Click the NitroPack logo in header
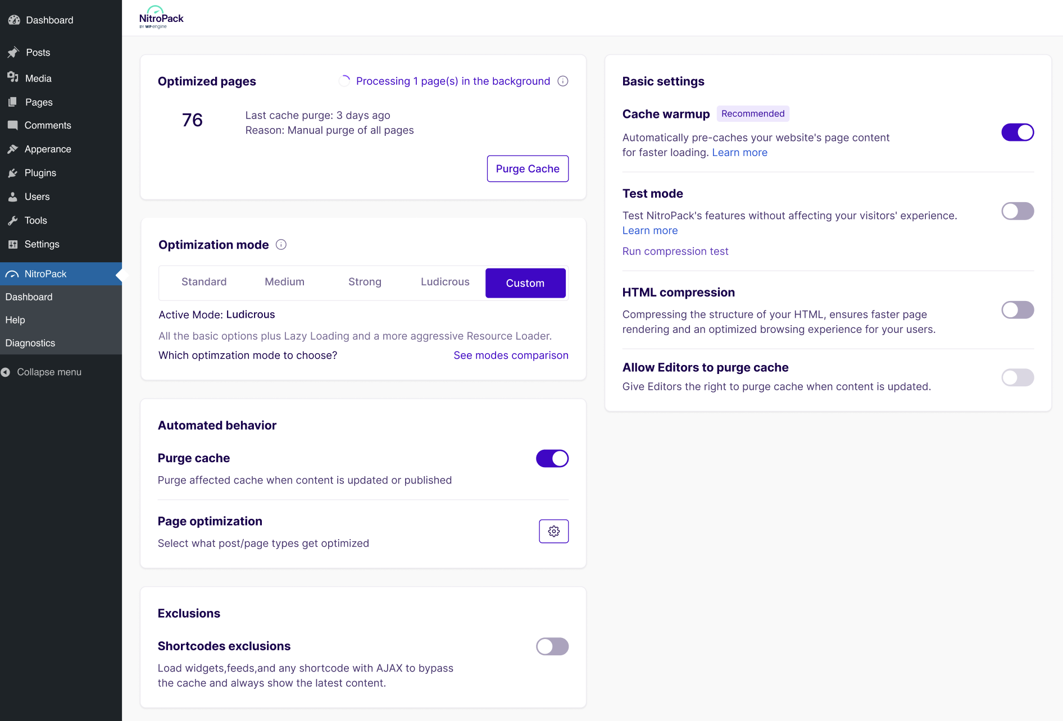1063x721 pixels. point(161,18)
